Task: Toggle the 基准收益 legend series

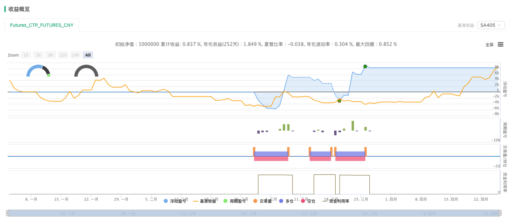Action: tap(204, 201)
